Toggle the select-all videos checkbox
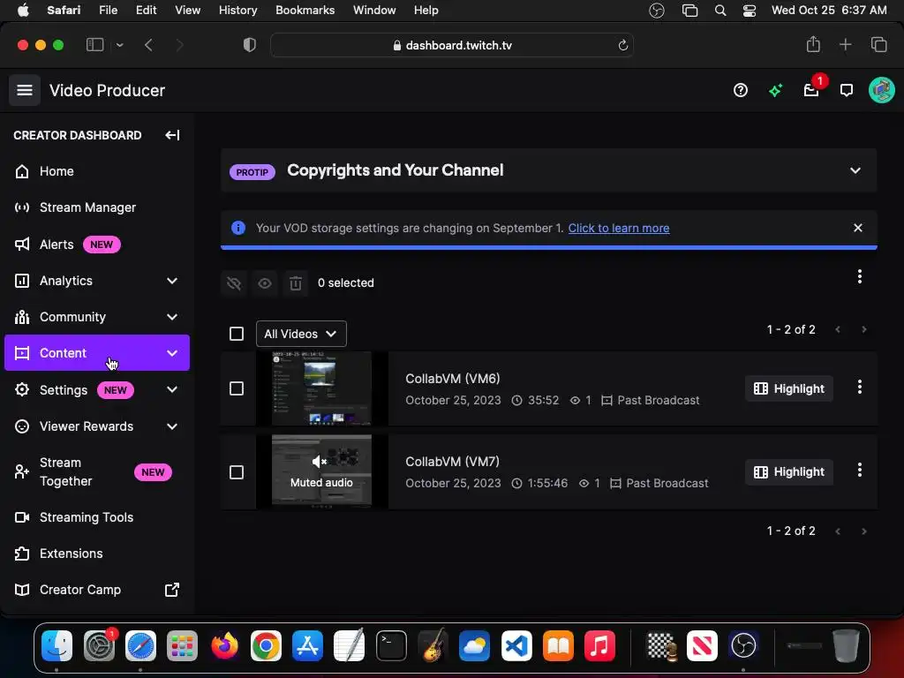The height and width of the screenshot is (678, 904). [237, 334]
